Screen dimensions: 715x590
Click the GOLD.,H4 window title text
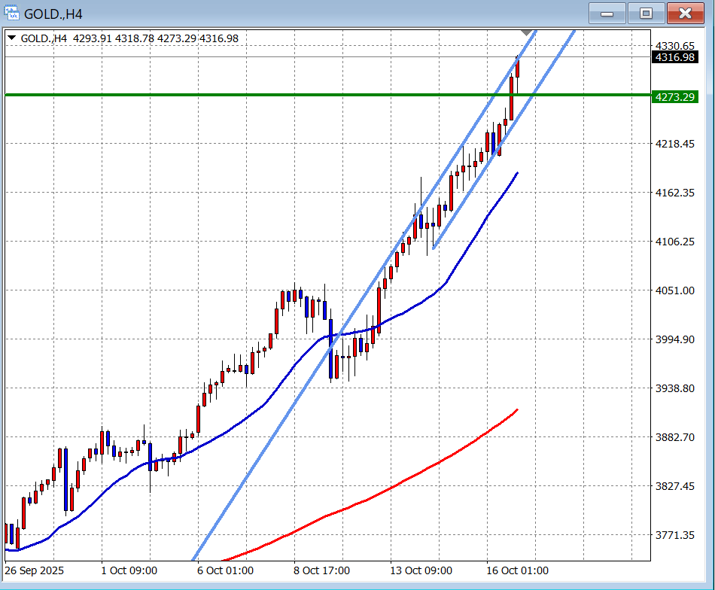click(x=53, y=14)
